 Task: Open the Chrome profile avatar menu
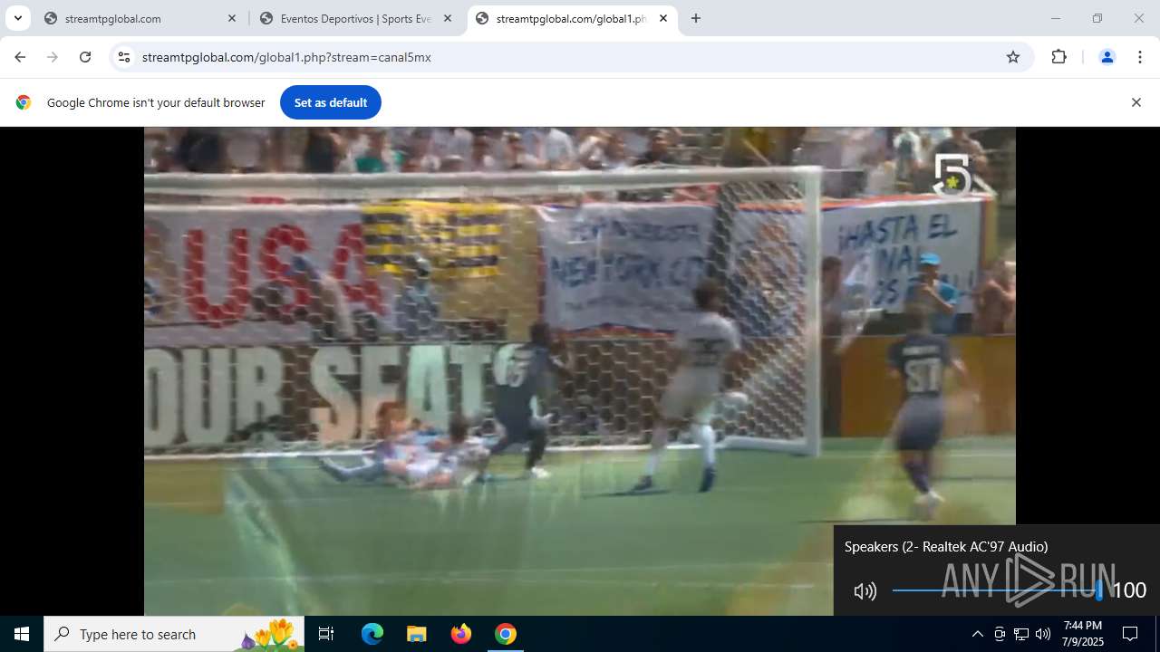point(1107,57)
